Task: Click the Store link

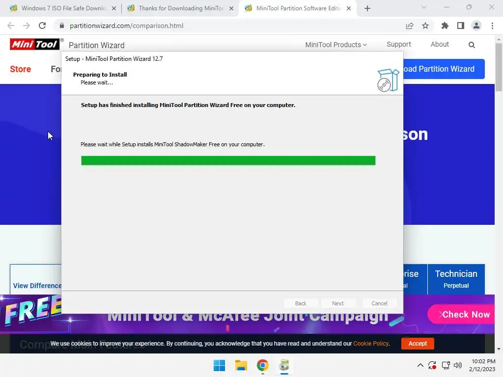Action: tap(20, 69)
